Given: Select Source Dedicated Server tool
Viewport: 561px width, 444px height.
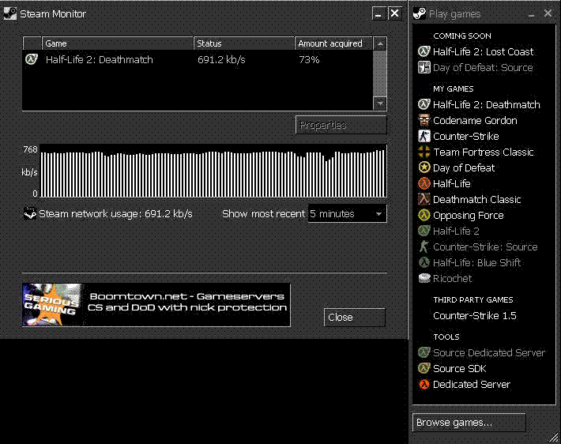Looking at the screenshot, I should click(489, 353).
